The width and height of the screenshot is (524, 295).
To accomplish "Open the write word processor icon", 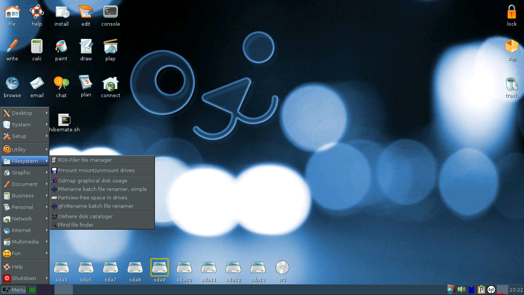I will 12,46.
